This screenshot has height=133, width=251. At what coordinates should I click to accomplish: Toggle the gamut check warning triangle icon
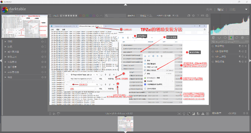click(x=203, y=114)
